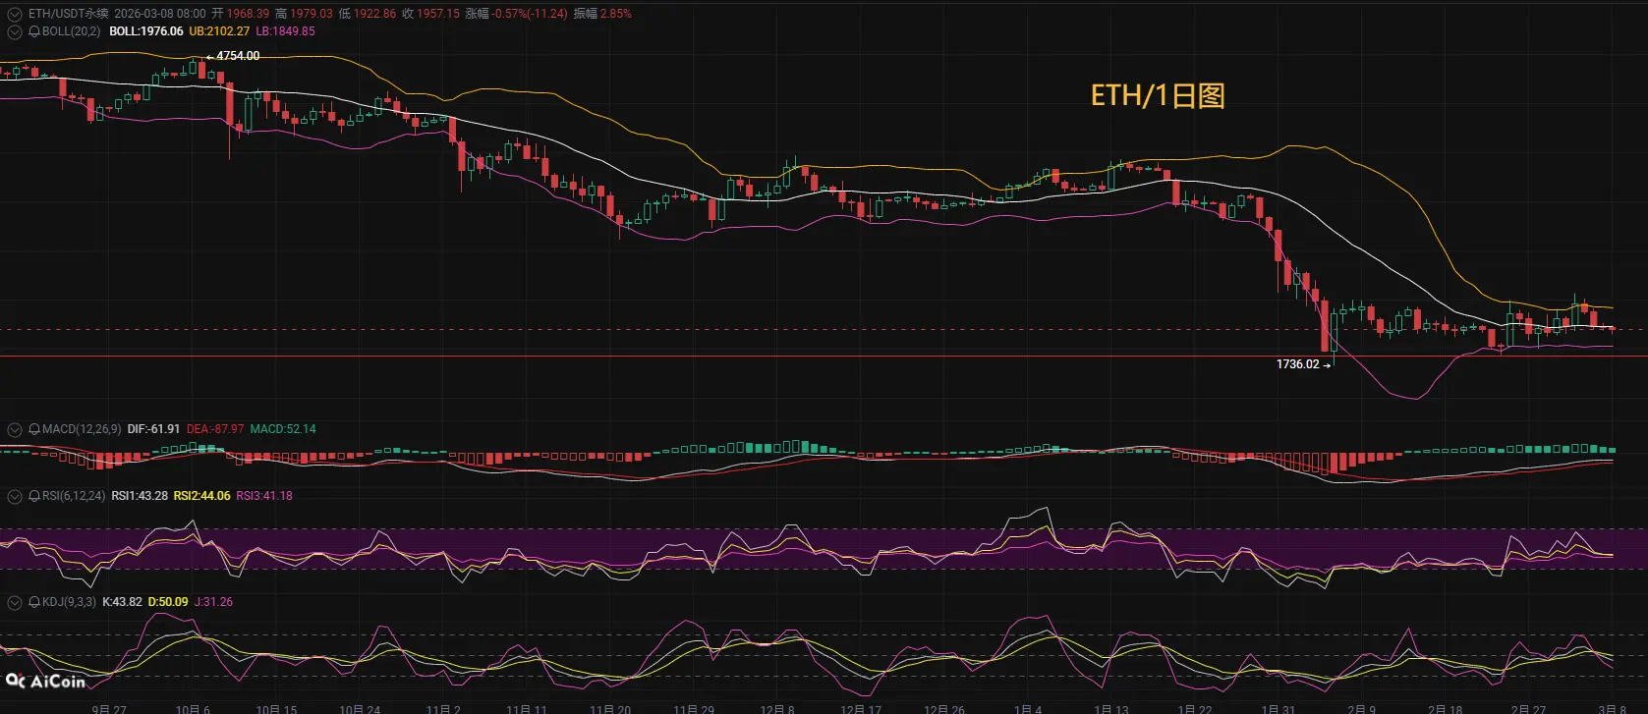This screenshot has height=714, width=1648.
Task: Open MACD(12,26,9) indicator settings label
Action: pos(82,429)
